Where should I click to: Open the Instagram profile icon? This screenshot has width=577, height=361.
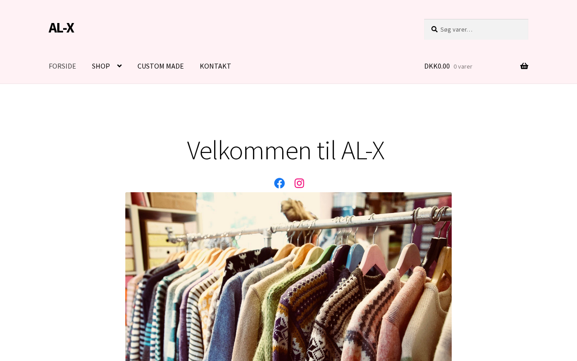point(299,183)
